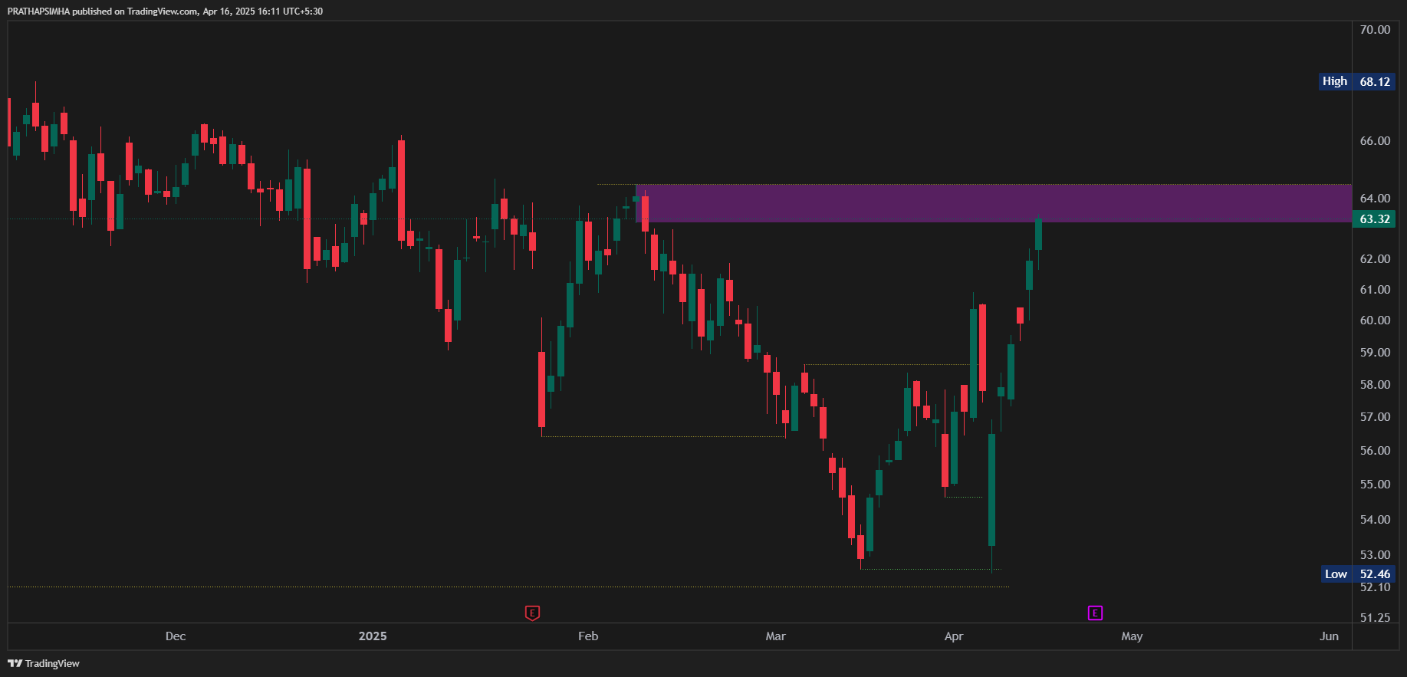Select the High 68.12 price label

pos(1356,81)
